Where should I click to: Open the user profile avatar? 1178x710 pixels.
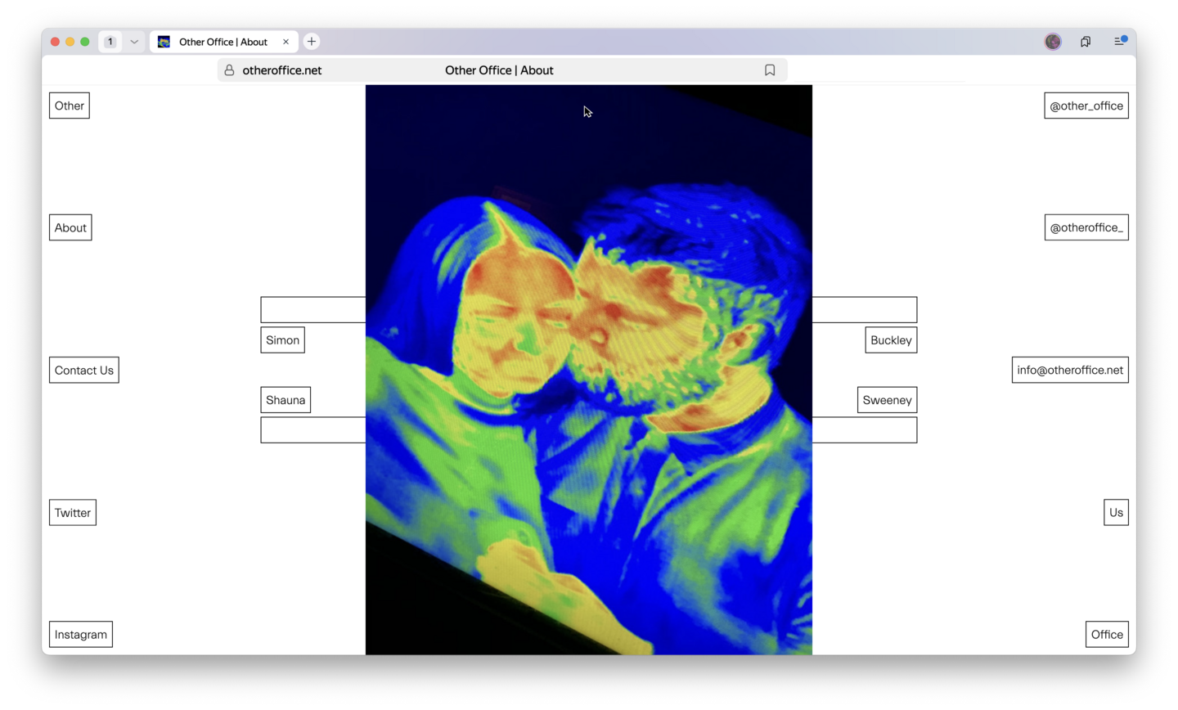point(1053,42)
